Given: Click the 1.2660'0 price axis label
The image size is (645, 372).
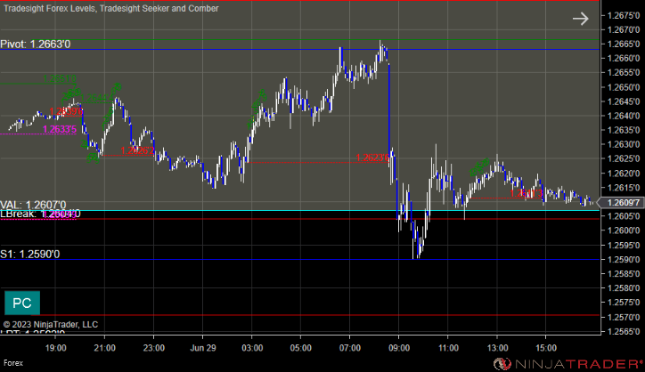Looking at the screenshot, I should [x=624, y=59].
